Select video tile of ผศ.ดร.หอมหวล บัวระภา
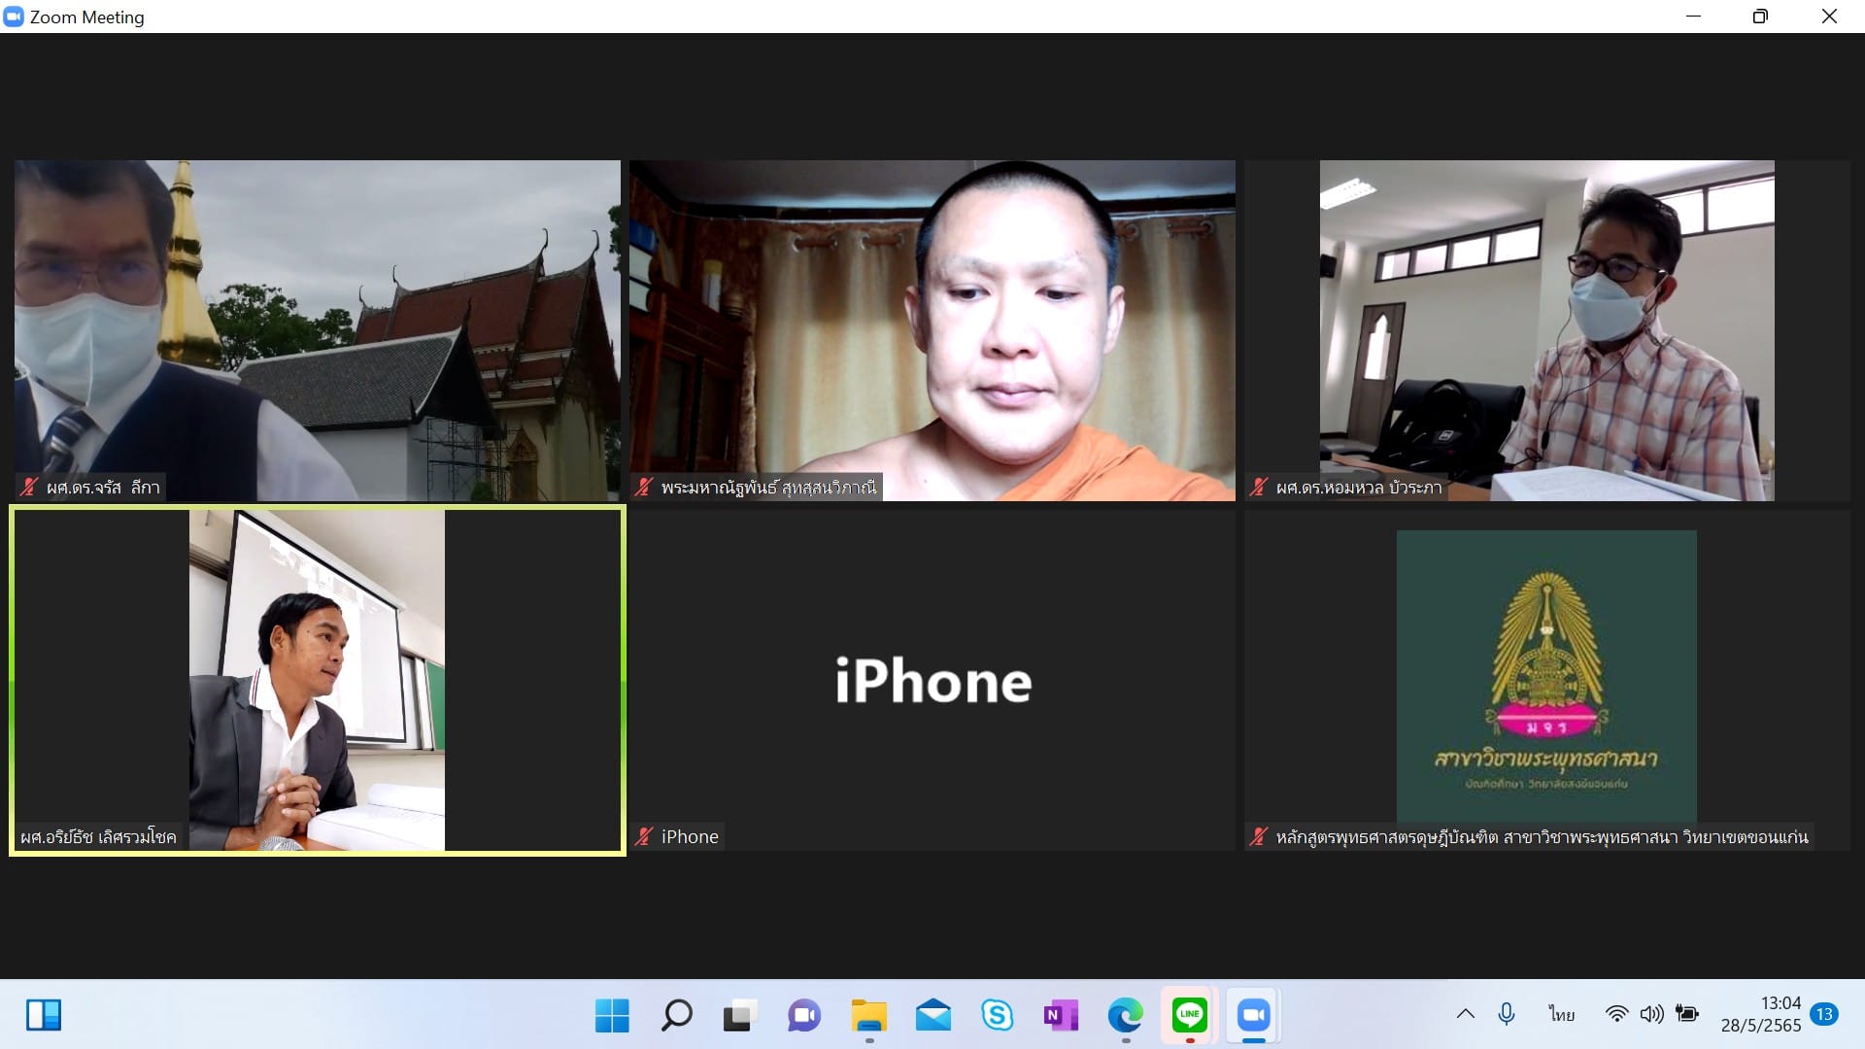This screenshot has height=1049, width=1865. [1547, 330]
